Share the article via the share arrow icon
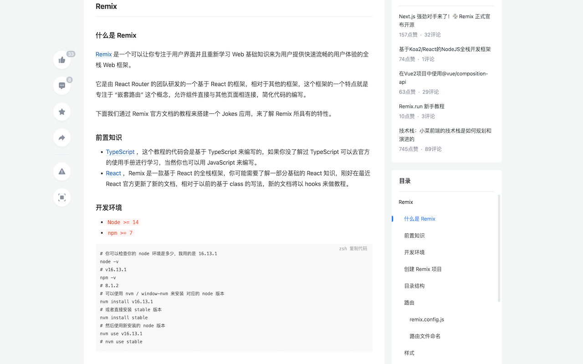This screenshot has width=583, height=364. point(61,137)
